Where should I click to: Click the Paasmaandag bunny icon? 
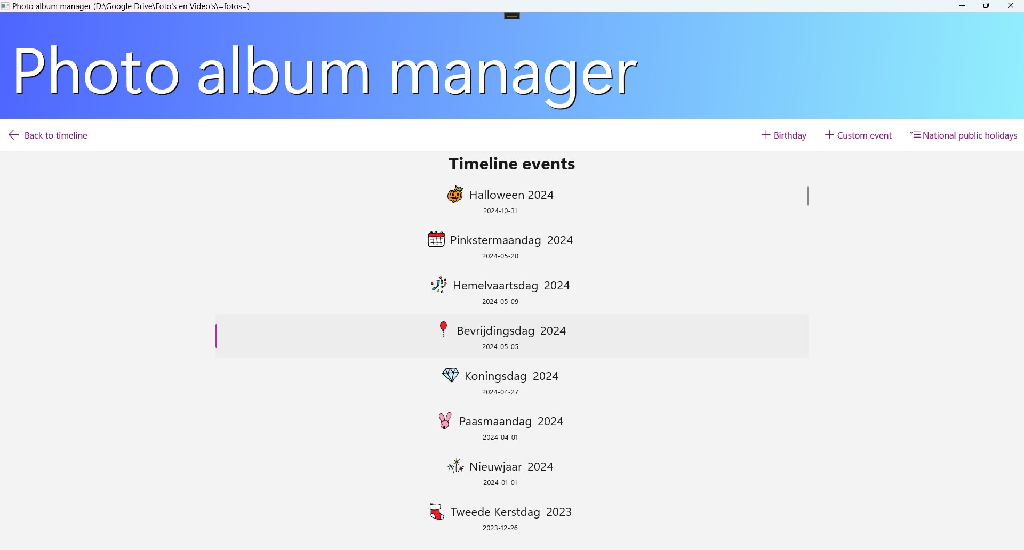445,421
